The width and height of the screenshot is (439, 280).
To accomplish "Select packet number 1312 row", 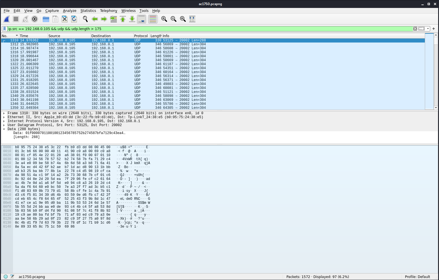I will click(x=213, y=44).
